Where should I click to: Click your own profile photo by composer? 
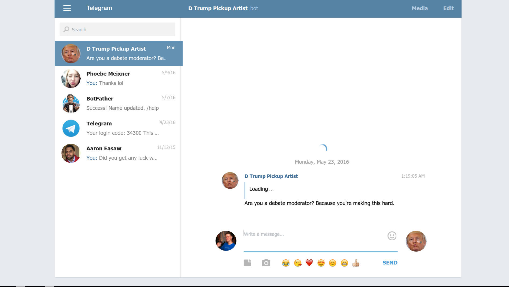[x=226, y=241]
